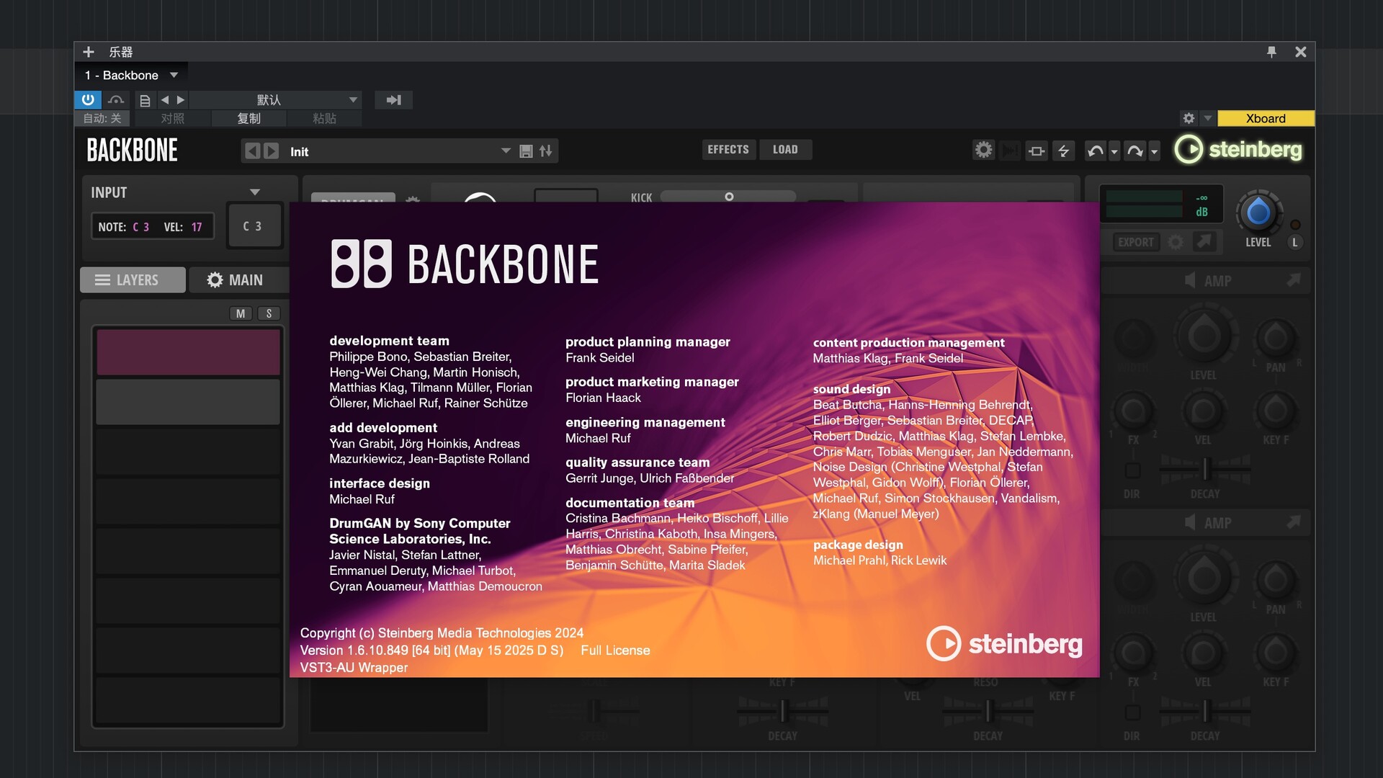Load next Backbone preset before Init
The width and height of the screenshot is (1383, 778).
click(x=271, y=151)
